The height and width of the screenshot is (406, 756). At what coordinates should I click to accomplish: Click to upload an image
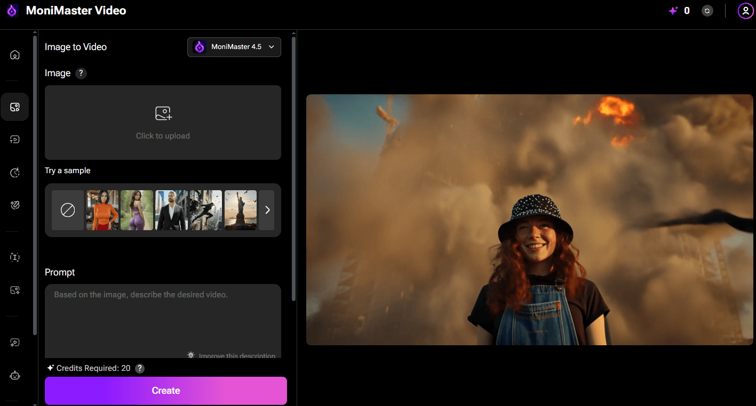[163, 123]
